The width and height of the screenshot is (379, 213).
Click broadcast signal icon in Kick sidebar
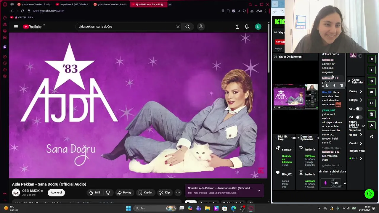click(x=372, y=103)
